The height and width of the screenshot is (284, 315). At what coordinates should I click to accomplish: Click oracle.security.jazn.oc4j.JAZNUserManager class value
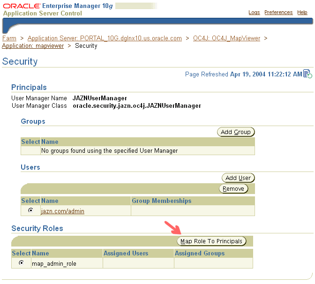pyautogui.click(x=137, y=105)
